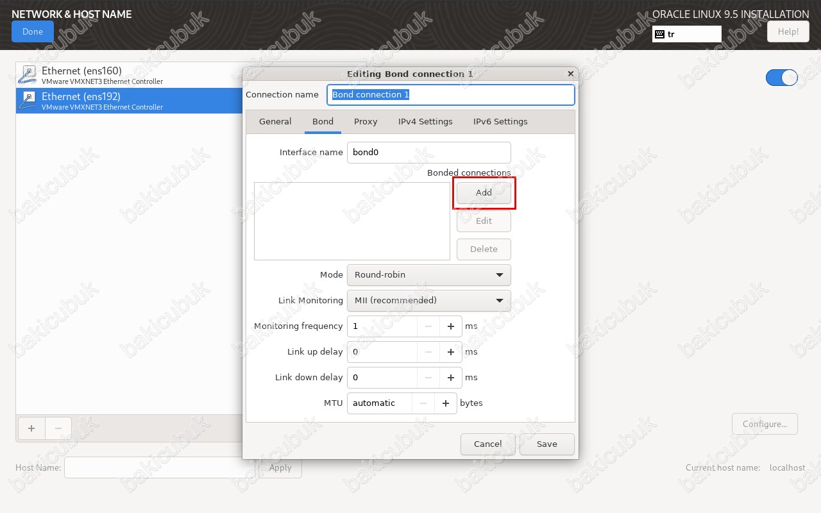Close the Editing Bond connection dialog
Viewport: 821px width, 513px height.
coord(570,74)
